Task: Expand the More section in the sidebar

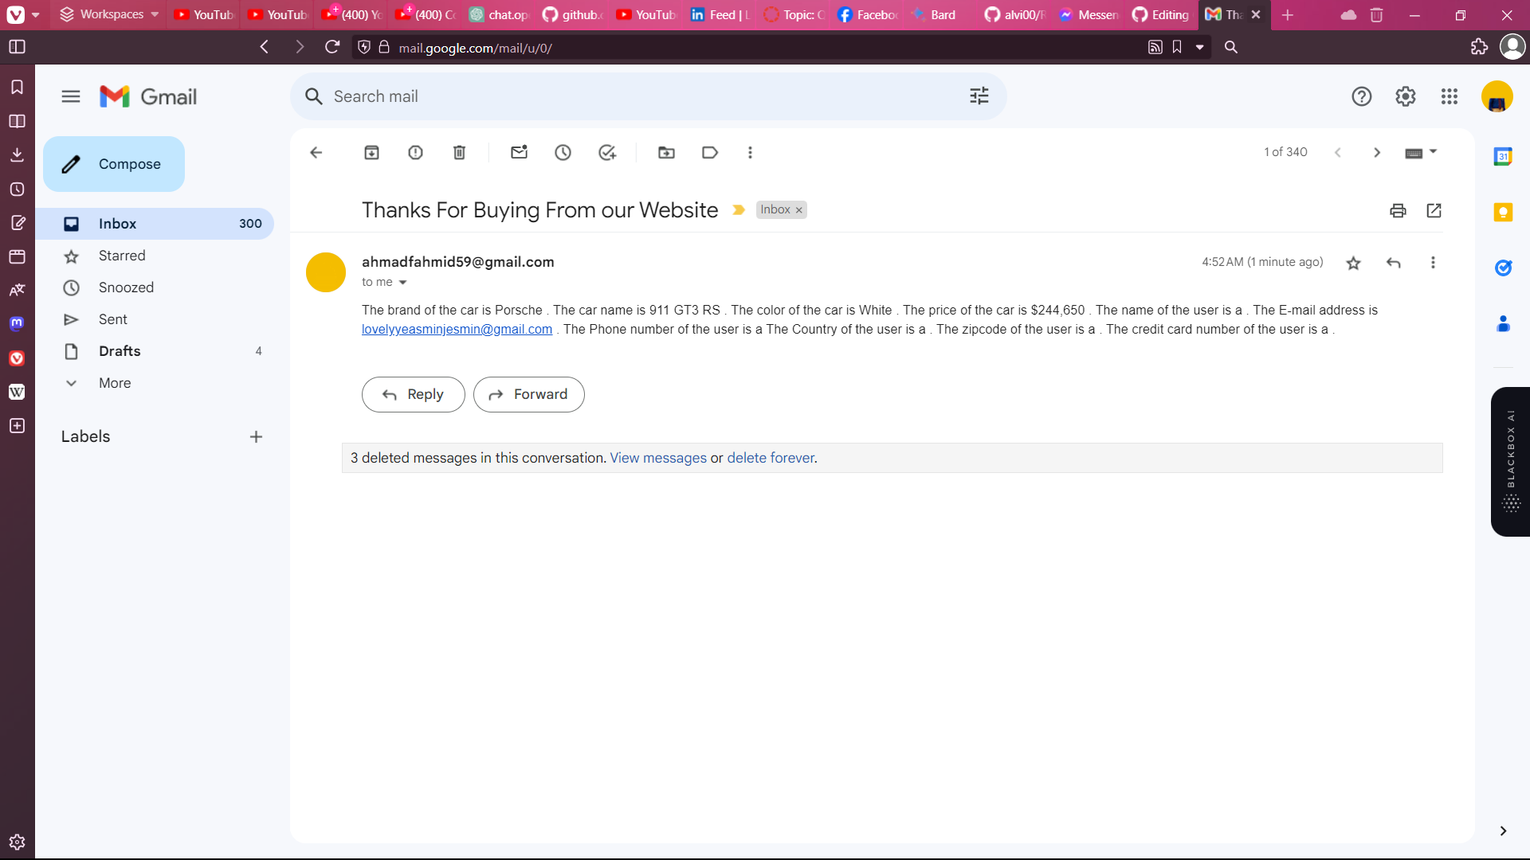Action: [115, 383]
